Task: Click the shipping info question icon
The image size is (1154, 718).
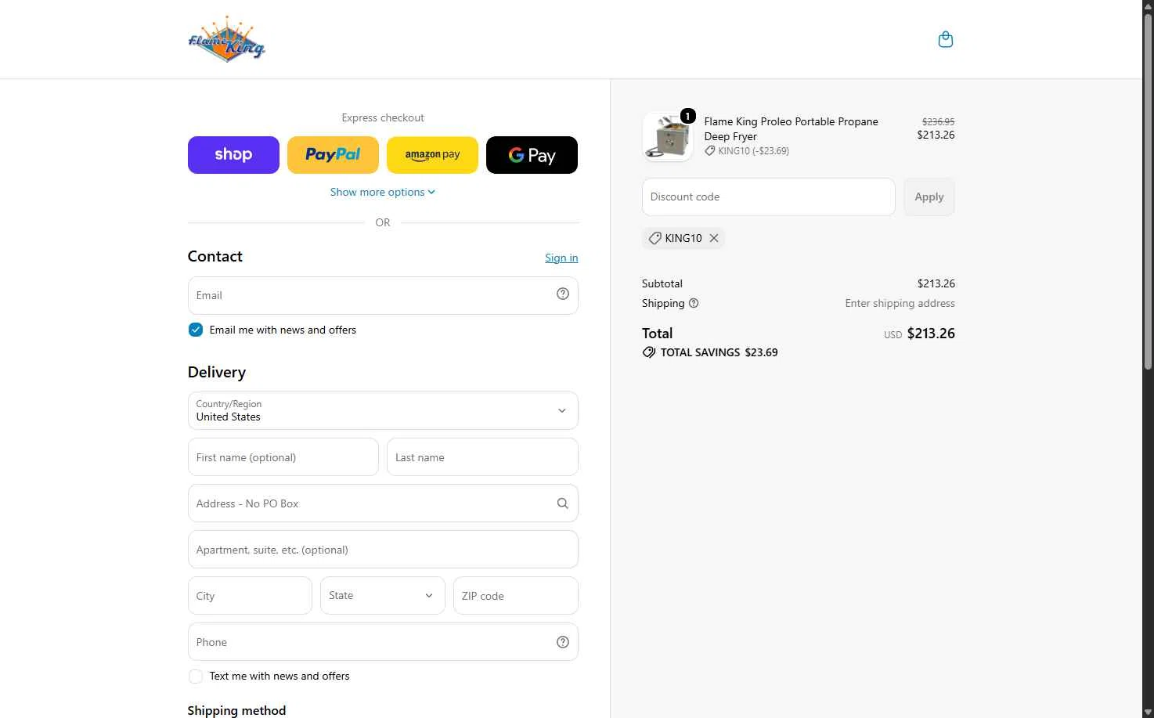Action: coord(694,303)
